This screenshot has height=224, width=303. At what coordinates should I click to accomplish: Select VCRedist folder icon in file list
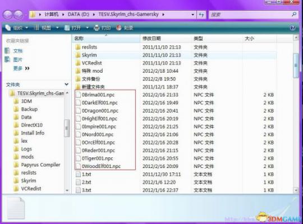pos(78,63)
